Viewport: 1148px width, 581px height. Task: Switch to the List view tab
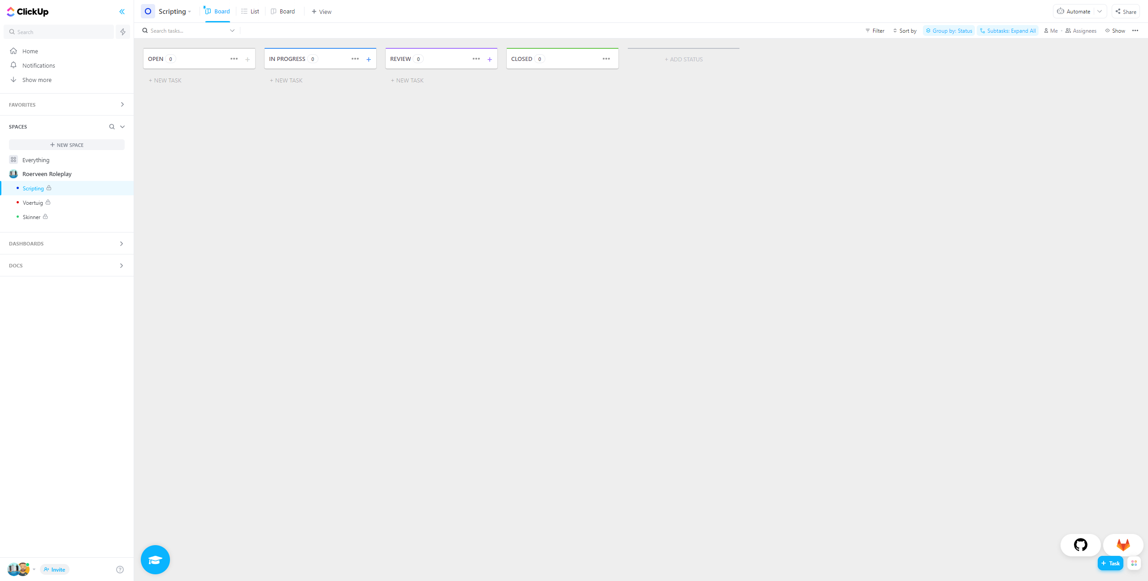[250, 12]
